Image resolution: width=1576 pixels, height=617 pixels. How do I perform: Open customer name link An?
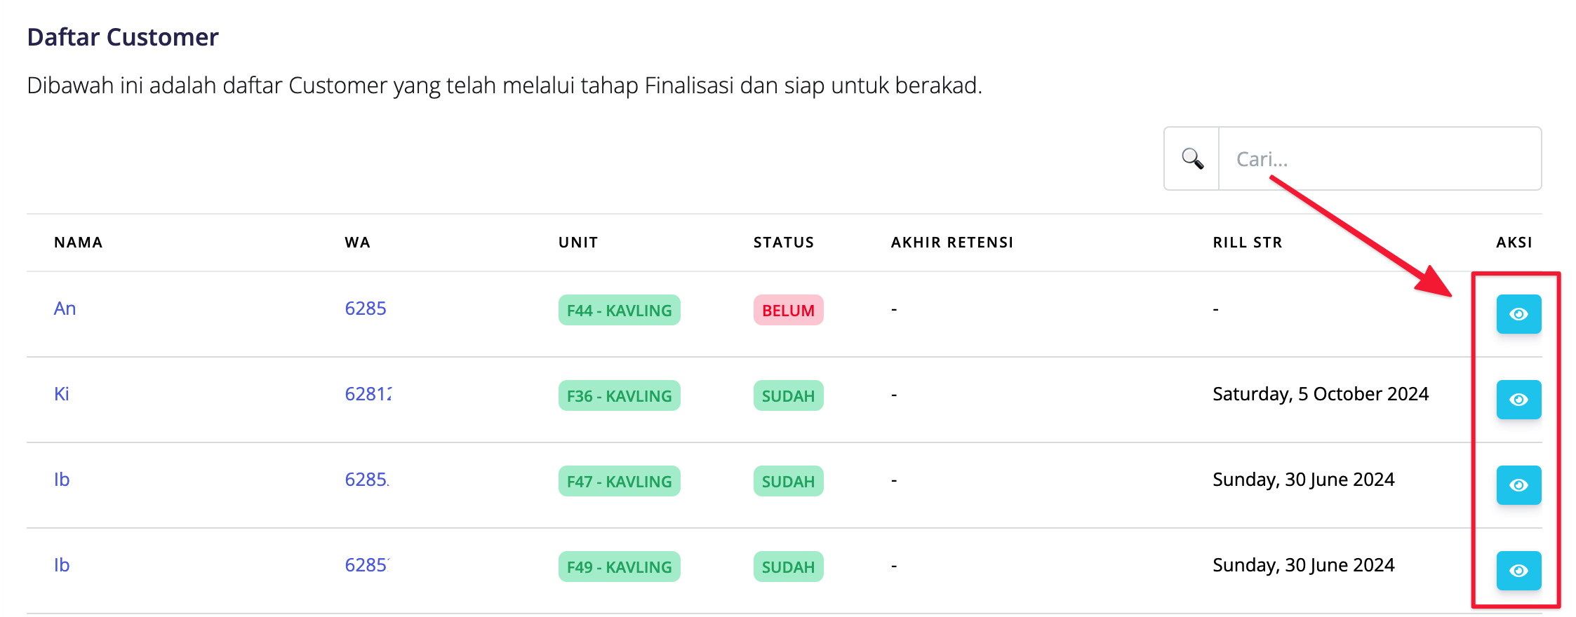[x=65, y=308]
